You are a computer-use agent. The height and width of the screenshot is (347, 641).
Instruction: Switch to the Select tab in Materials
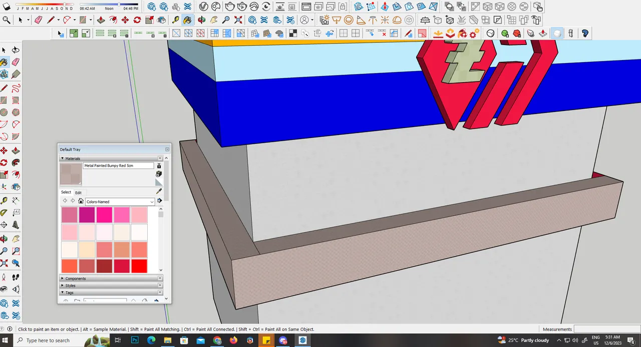(66, 192)
